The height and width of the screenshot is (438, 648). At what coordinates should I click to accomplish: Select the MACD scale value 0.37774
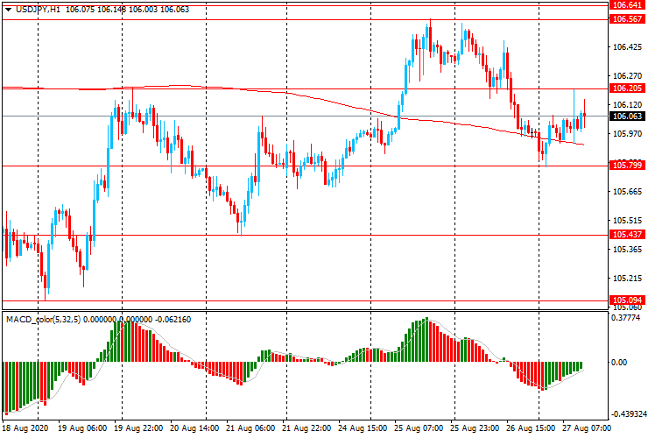point(626,318)
